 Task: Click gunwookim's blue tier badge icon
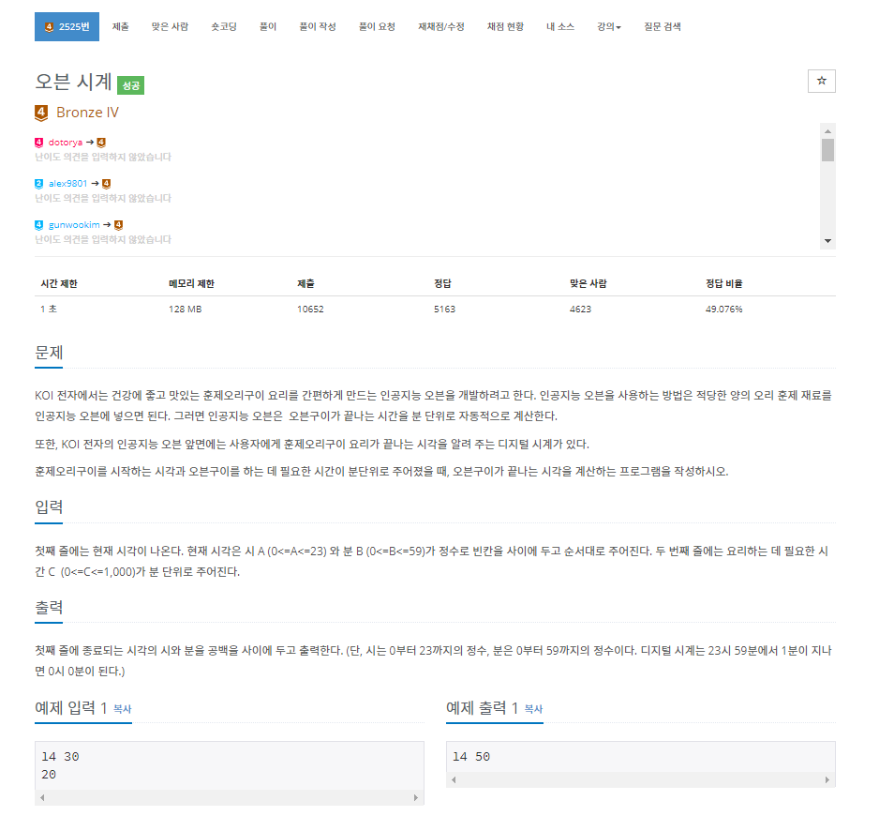38,225
